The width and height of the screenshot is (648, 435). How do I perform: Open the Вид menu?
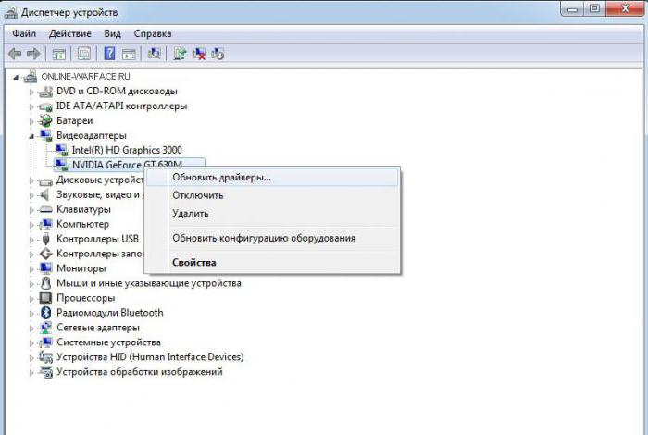click(x=112, y=33)
